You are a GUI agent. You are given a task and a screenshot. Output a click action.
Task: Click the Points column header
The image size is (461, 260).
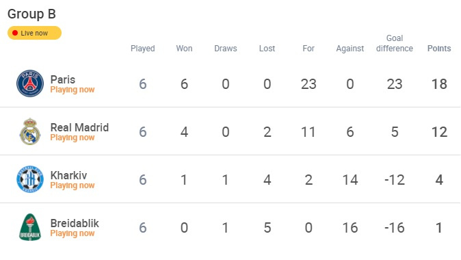(x=439, y=48)
